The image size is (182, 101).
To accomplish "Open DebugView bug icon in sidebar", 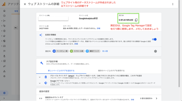I will point(4,76).
